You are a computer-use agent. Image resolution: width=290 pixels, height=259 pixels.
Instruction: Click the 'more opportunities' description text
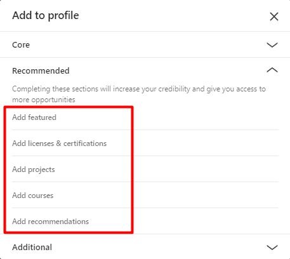tap(44, 100)
